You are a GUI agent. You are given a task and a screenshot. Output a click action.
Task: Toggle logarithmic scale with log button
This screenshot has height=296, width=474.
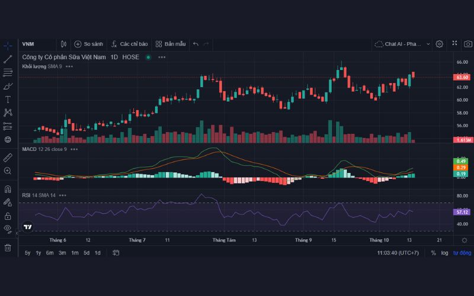tap(444, 253)
